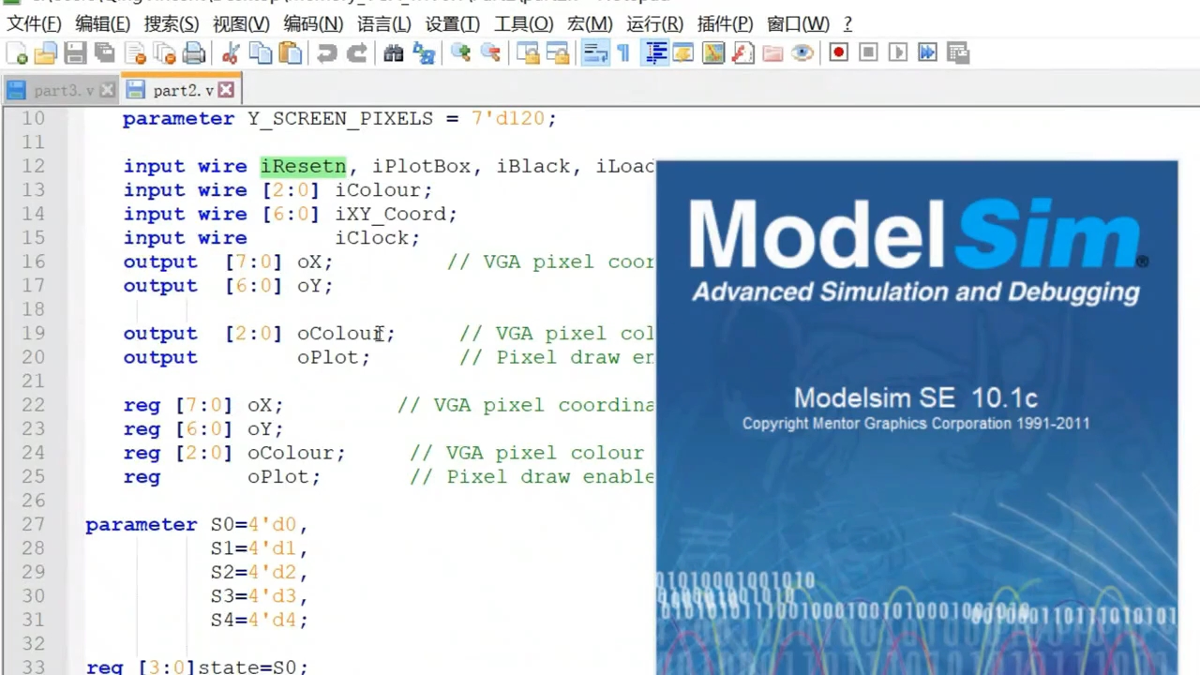Open the ? help menu
Viewport: 1200px width, 675px height.
(847, 23)
